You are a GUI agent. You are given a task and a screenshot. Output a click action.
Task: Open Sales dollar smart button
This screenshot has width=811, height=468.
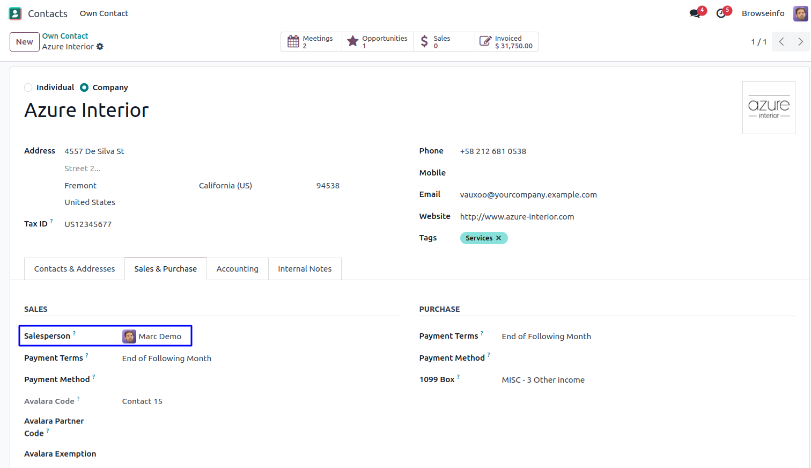tap(444, 42)
